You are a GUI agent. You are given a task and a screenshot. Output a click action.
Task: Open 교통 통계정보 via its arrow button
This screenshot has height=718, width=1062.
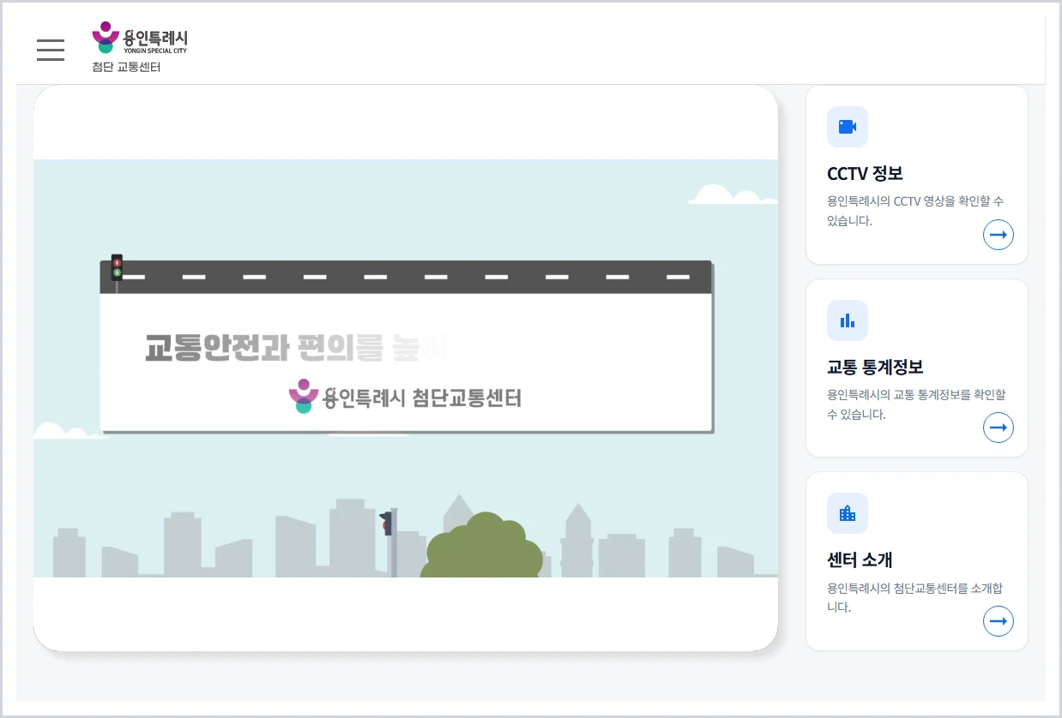[x=999, y=428]
